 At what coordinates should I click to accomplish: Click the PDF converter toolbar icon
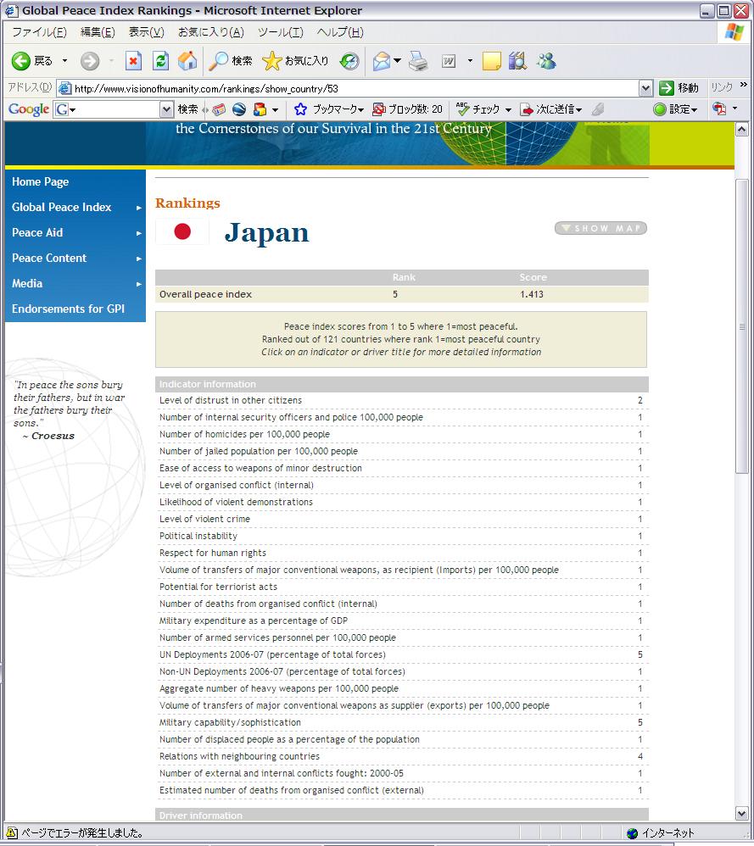pyautogui.click(x=719, y=109)
